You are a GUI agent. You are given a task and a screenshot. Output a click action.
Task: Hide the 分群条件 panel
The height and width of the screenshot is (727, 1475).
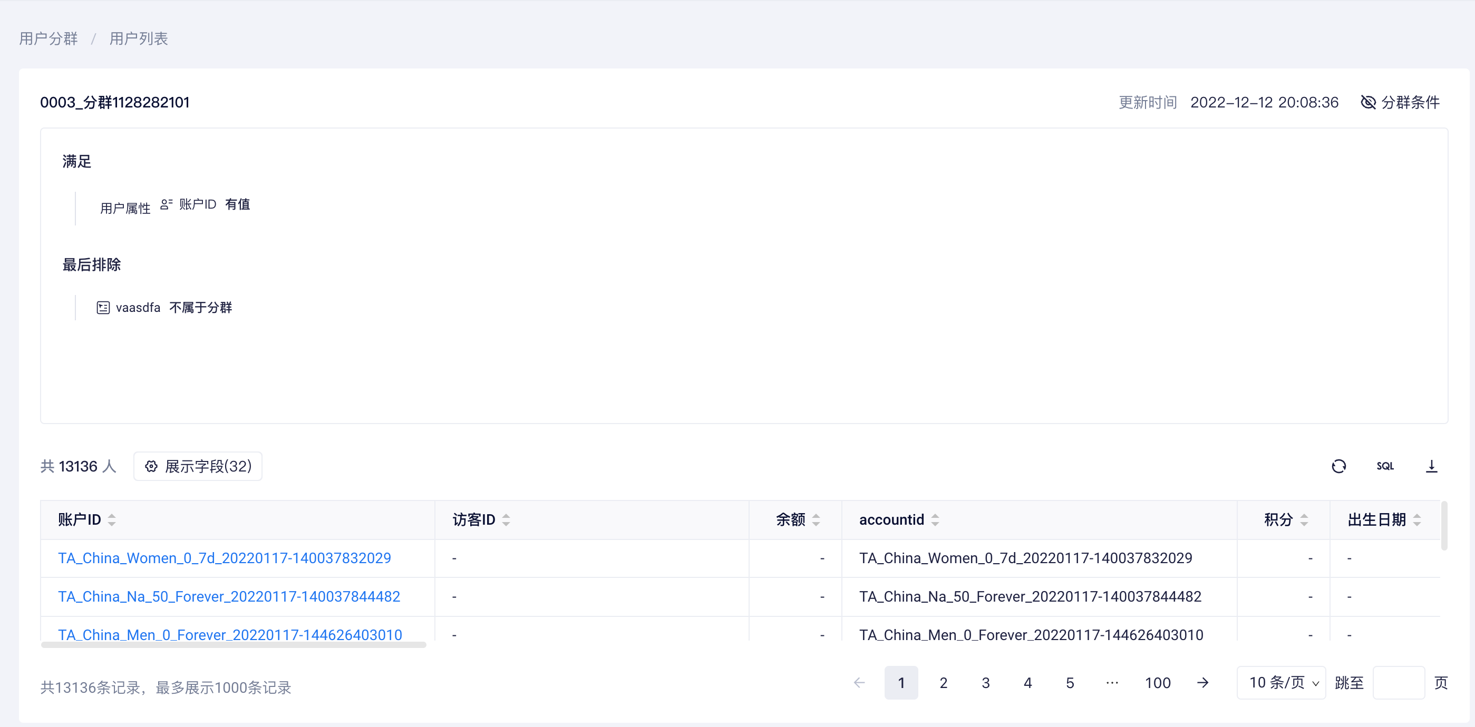click(x=1400, y=102)
